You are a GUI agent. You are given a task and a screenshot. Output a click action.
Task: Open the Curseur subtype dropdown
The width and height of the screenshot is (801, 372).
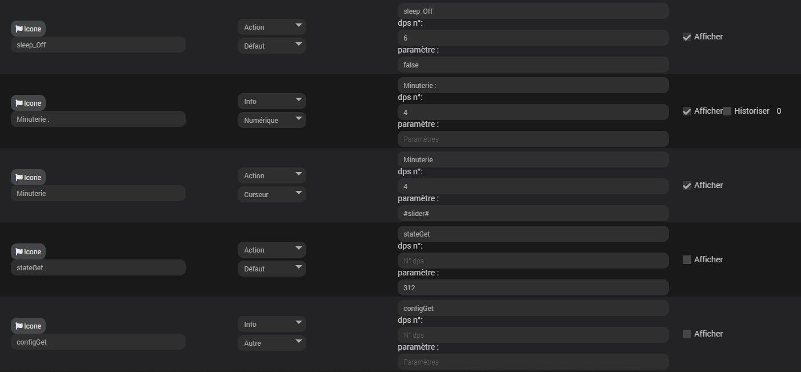click(272, 194)
